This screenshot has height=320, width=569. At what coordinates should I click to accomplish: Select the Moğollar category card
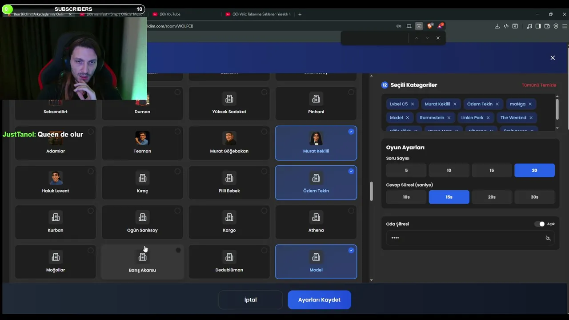[56, 262]
